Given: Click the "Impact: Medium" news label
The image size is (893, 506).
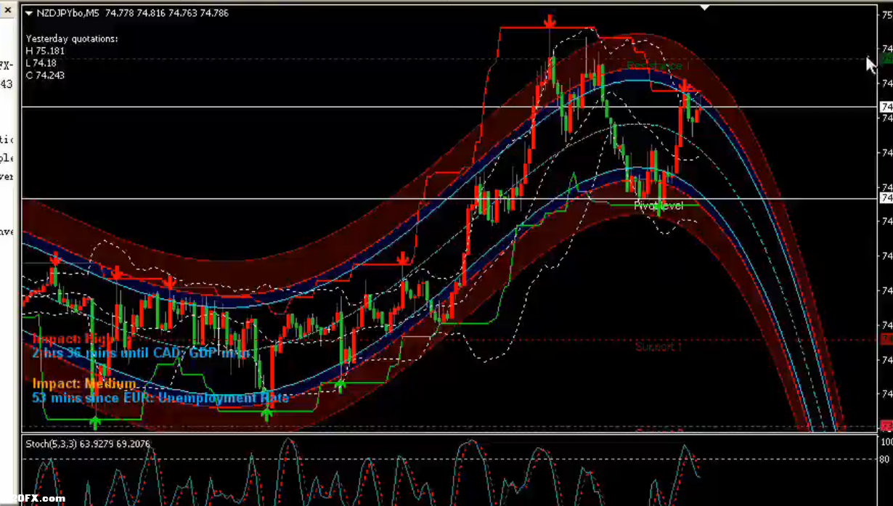Looking at the screenshot, I should [x=84, y=383].
